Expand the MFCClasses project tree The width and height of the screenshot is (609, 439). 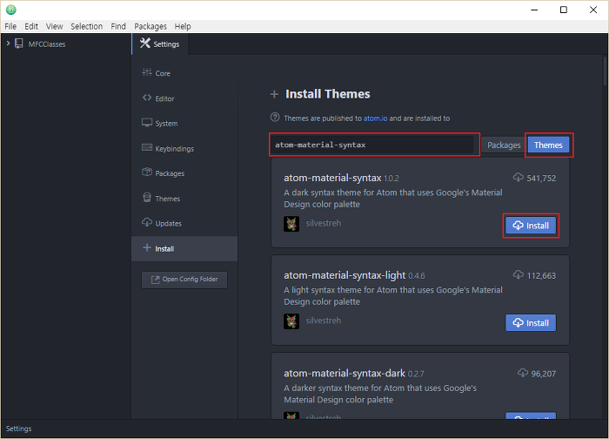[x=8, y=44]
